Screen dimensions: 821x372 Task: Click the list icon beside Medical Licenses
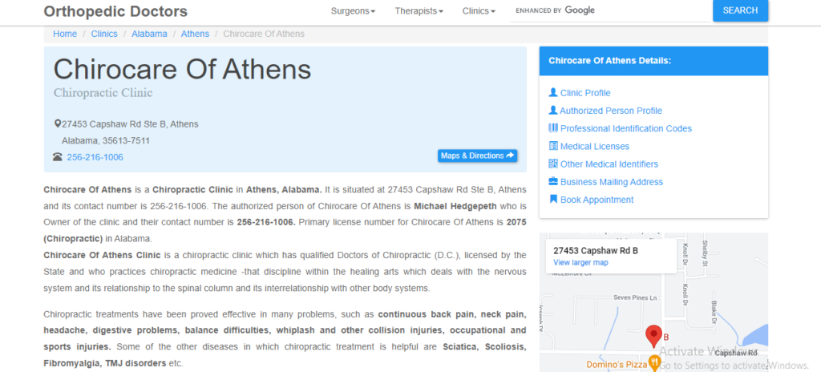click(552, 146)
